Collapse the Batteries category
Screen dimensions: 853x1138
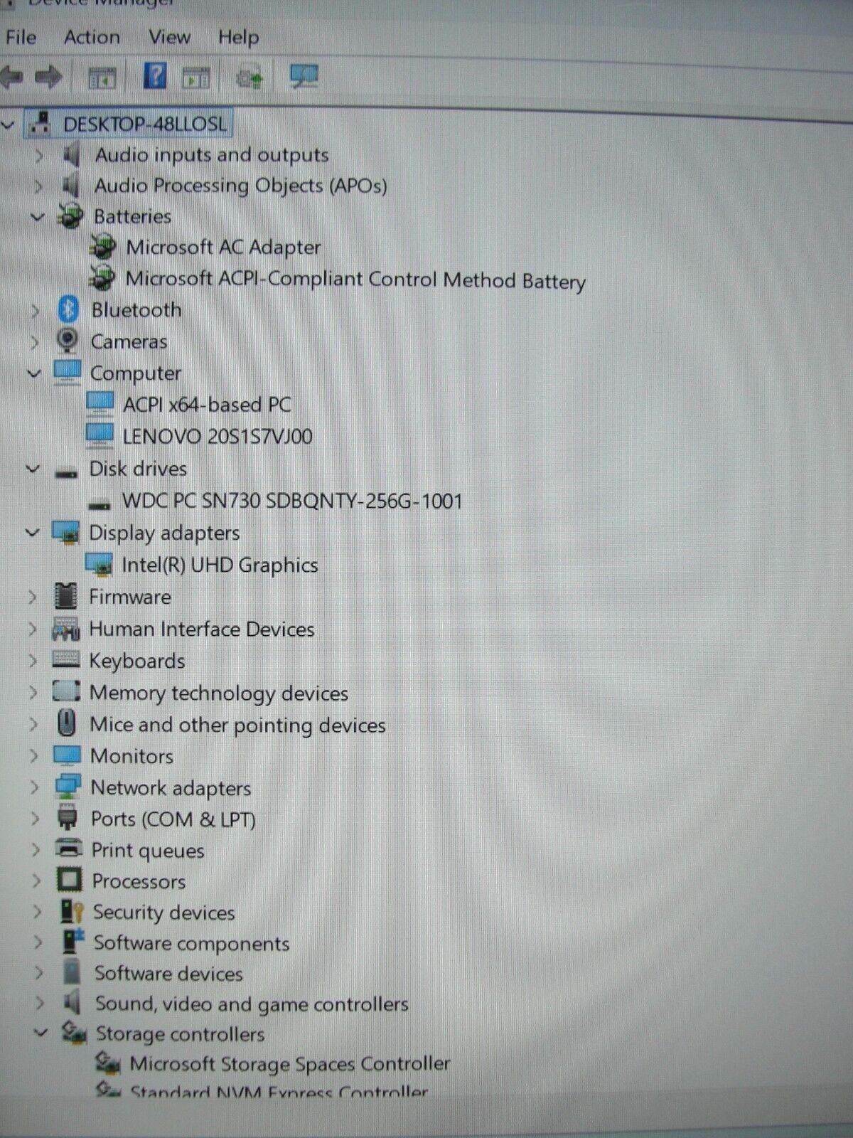point(38,216)
